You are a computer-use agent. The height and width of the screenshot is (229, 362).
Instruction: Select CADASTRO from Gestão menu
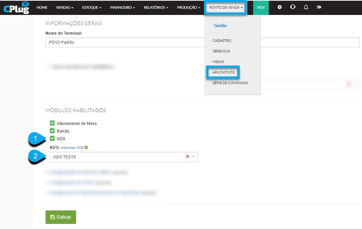(x=222, y=40)
